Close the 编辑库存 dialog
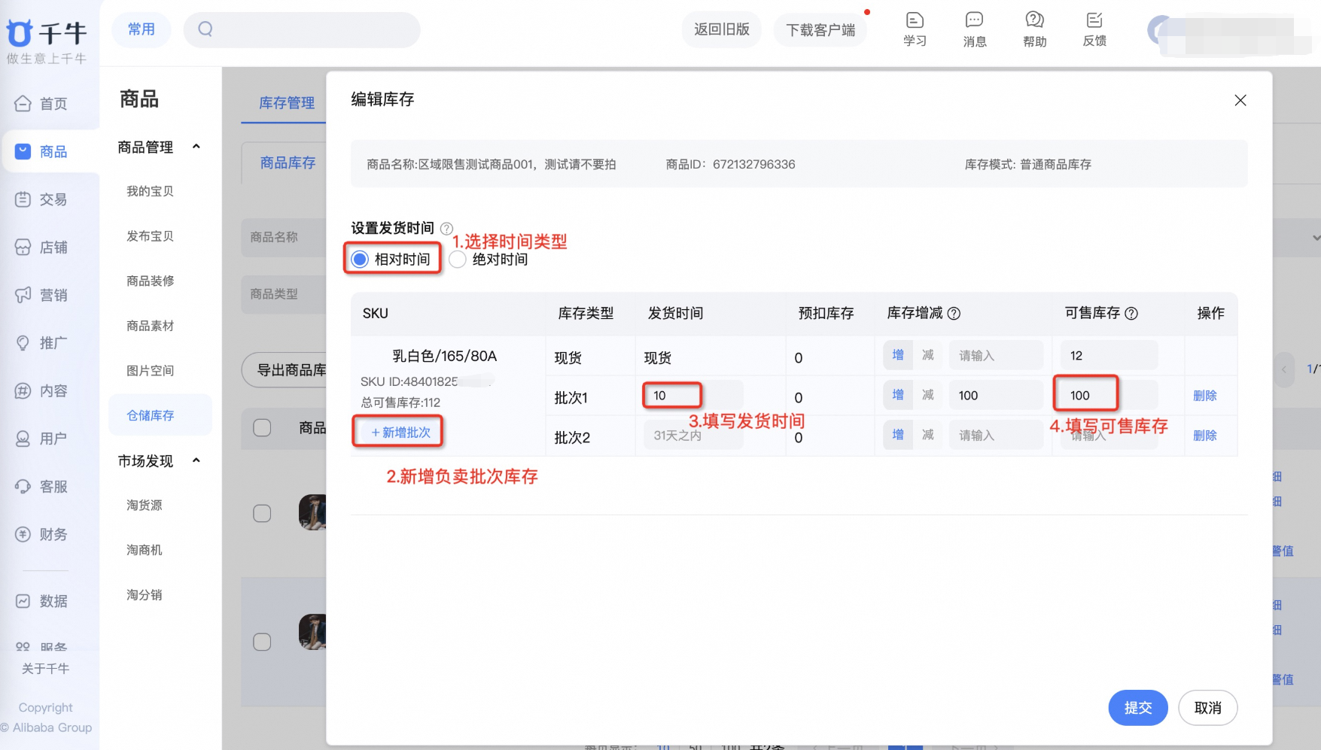This screenshot has height=750, width=1321. click(1240, 100)
